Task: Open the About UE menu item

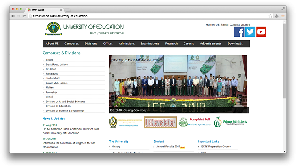Action: click(x=52, y=44)
